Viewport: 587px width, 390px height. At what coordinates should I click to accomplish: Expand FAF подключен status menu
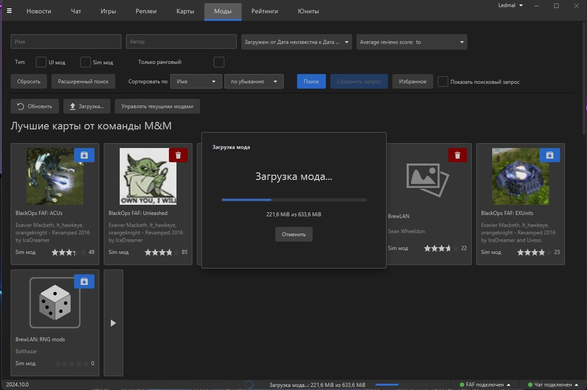pos(485,385)
